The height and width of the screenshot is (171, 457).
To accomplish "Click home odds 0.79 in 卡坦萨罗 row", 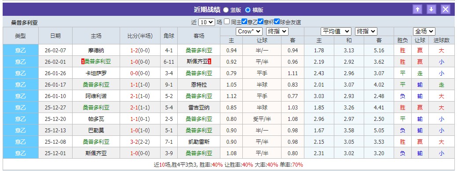I will [x=231, y=73].
